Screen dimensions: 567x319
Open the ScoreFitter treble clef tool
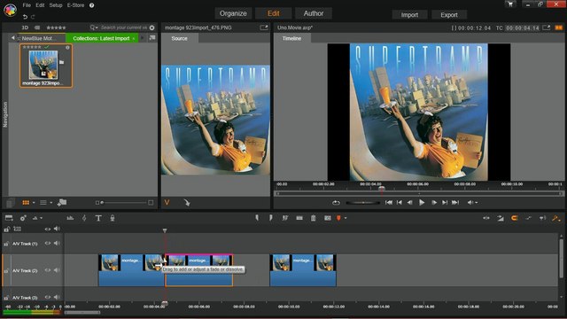tap(84, 218)
